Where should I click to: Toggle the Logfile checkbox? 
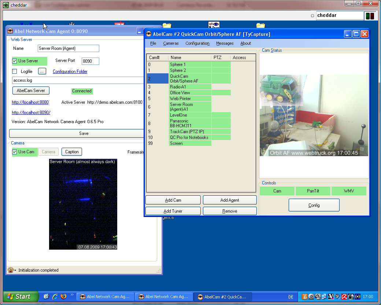15,71
